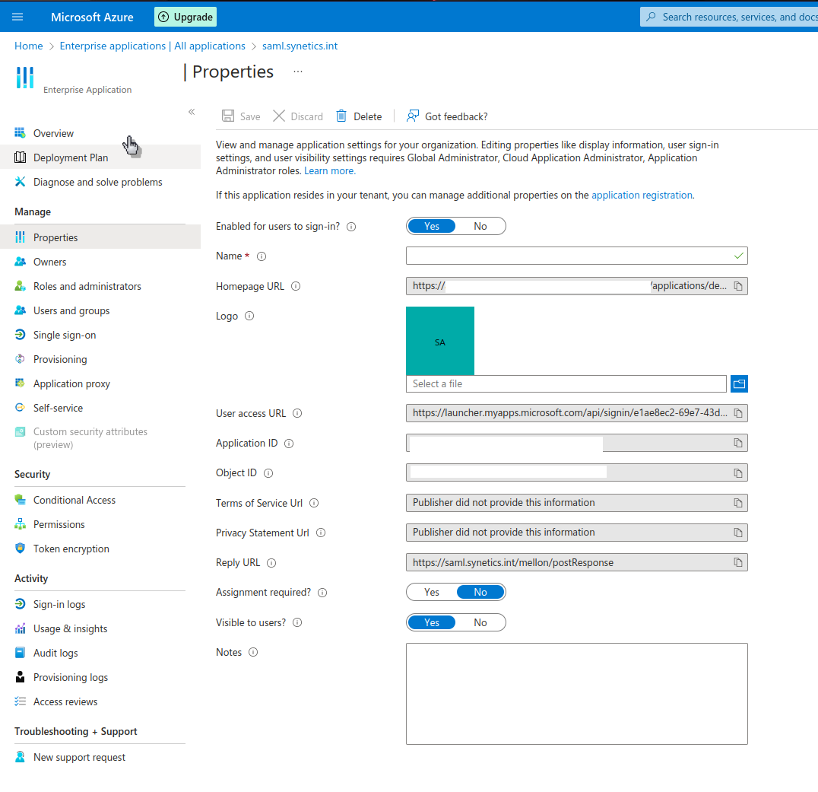Click the Discard toolbar button
Screen dimensions: 818x792
click(298, 116)
